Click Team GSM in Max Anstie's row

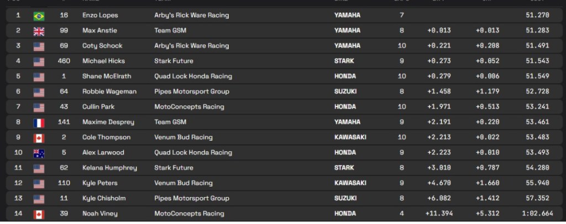[170, 31]
